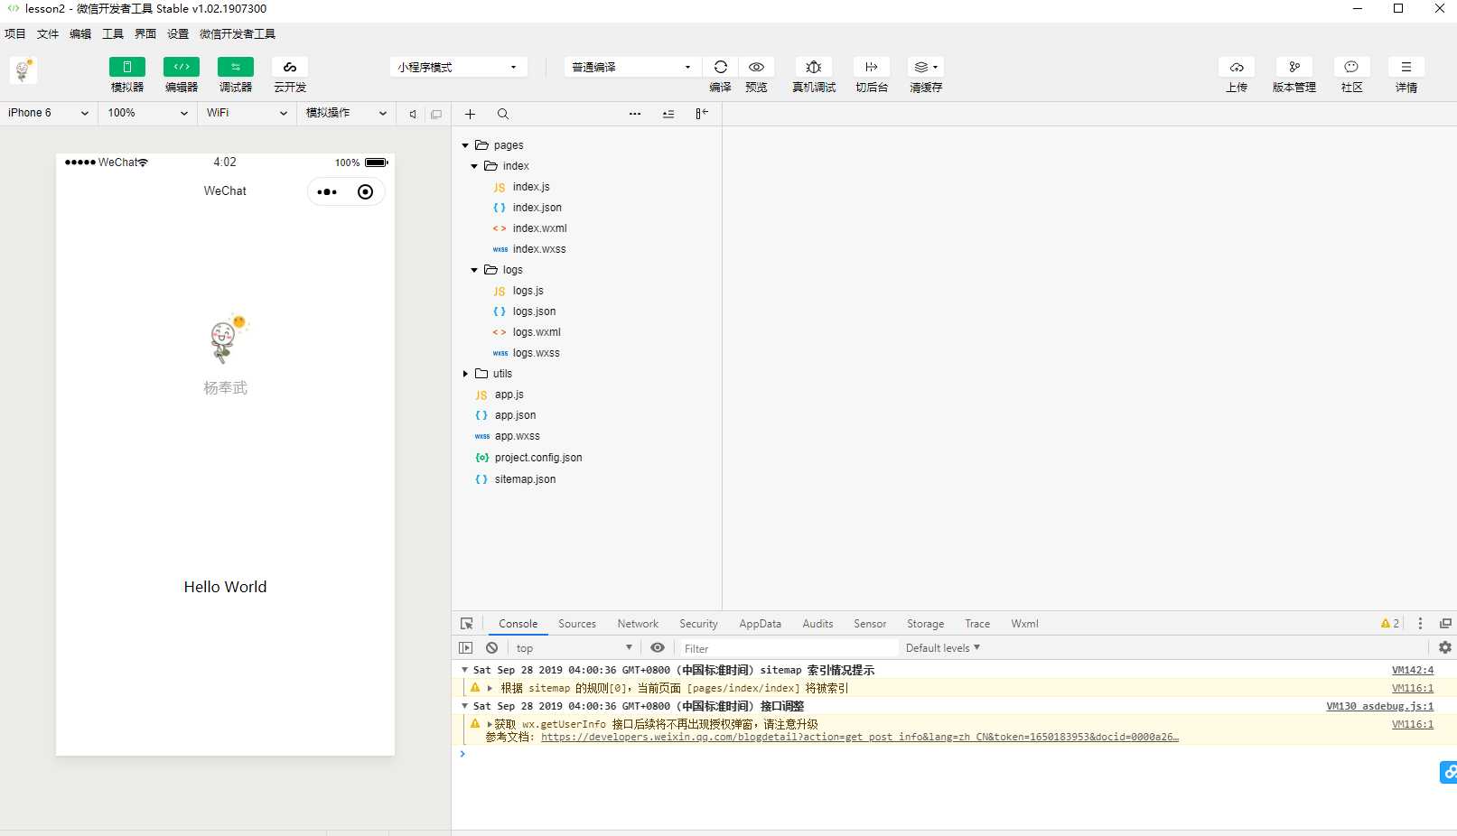Open the 项目 menu
The width and height of the screenshot is (1457, 836).
tap(15, 34)
